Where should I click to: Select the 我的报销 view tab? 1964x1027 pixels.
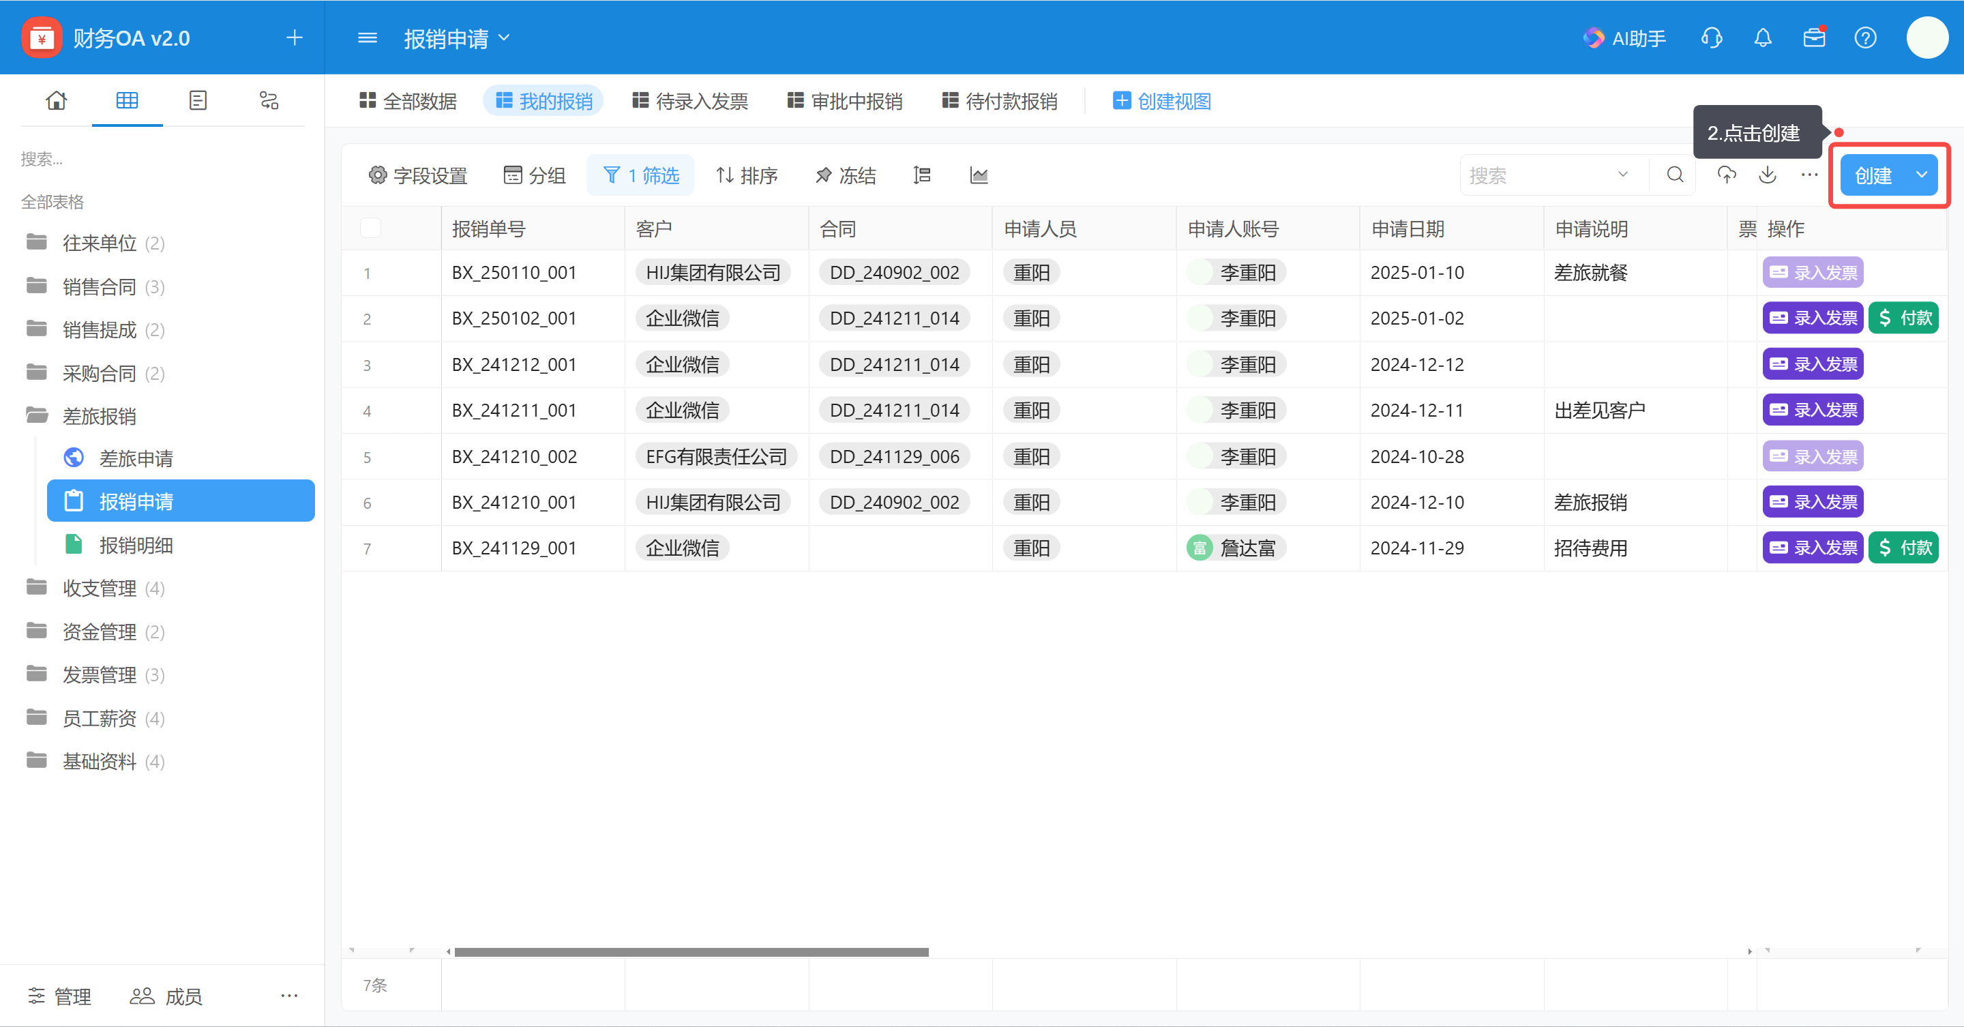544,101
